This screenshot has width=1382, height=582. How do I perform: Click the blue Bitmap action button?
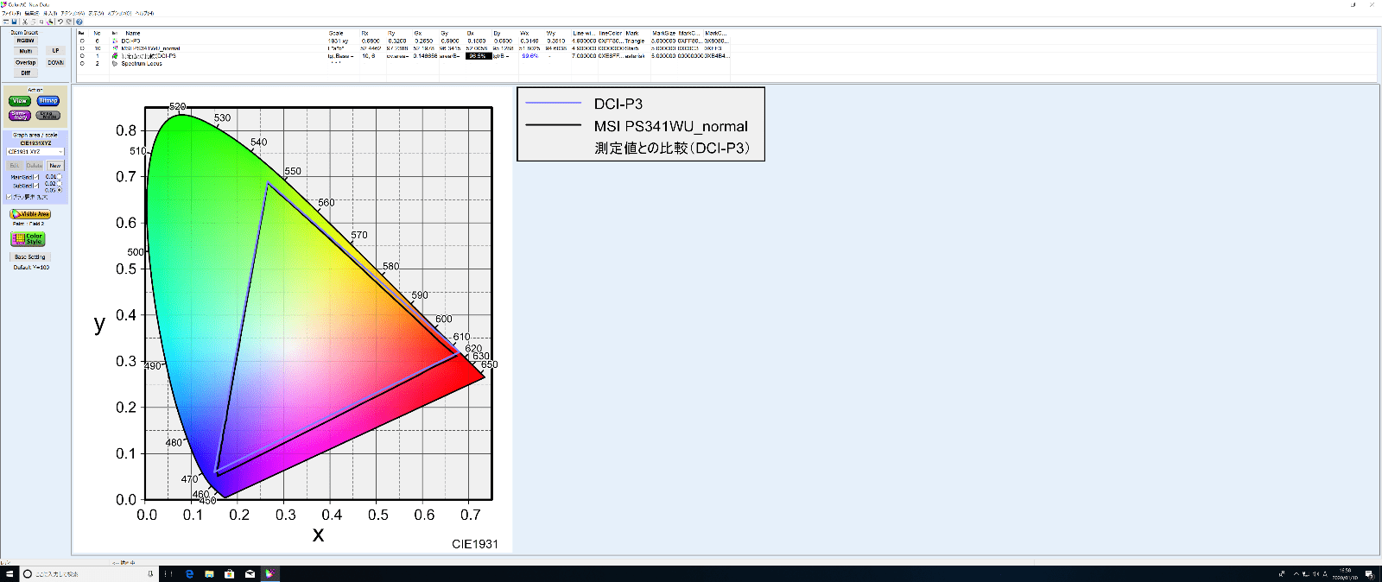point(48,101)
